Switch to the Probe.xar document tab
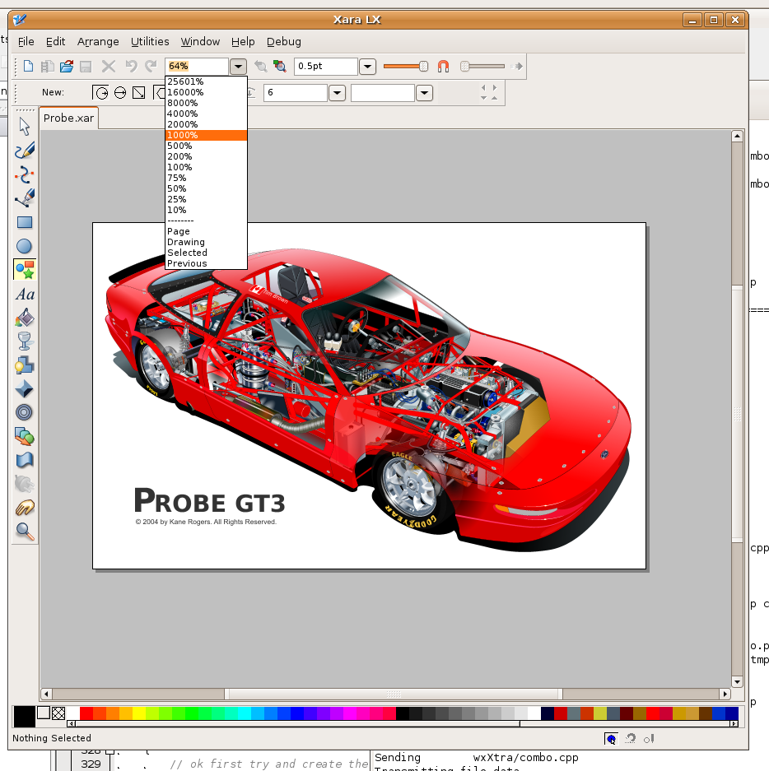This screenshot has height=771, width=769. click(69, 118)
